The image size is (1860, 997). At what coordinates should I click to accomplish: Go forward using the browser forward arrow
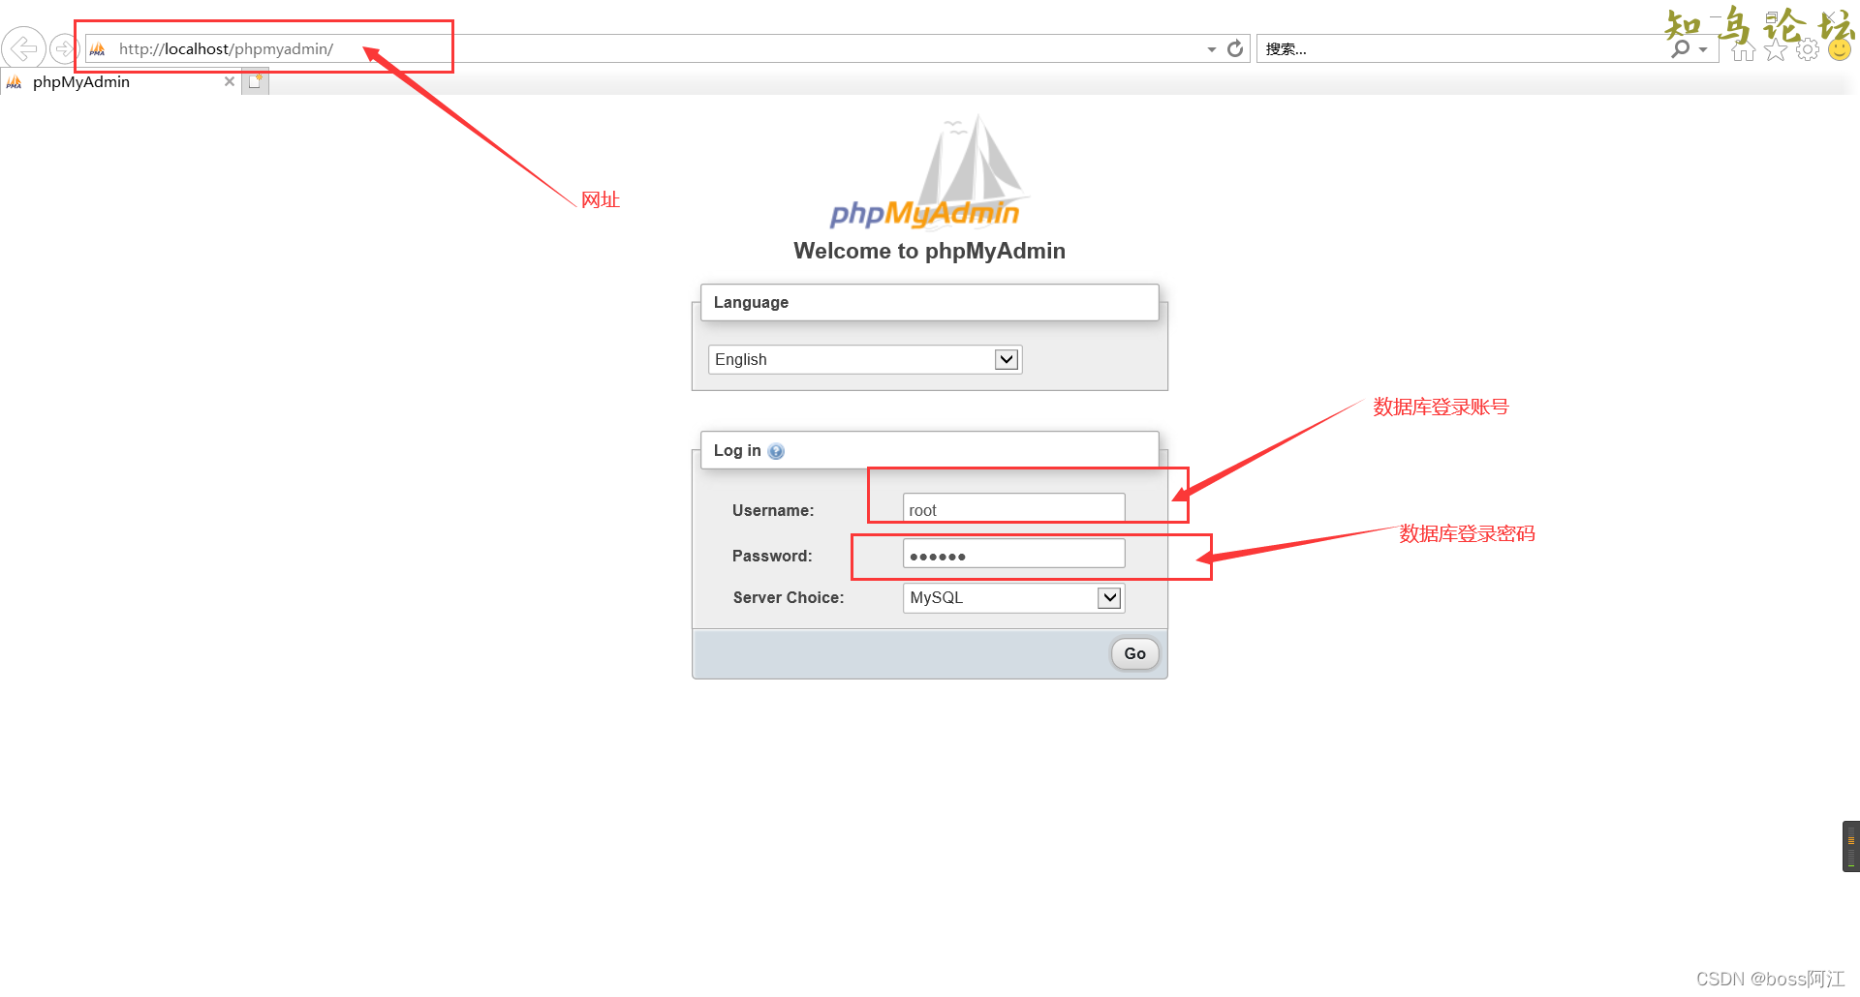point(64,47)
